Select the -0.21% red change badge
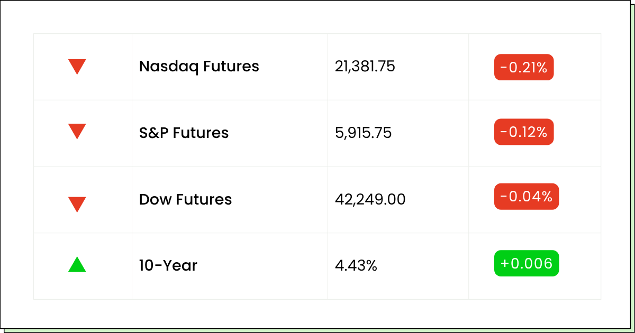This screenshot has height=333, width=635. (x=524, y=67)
